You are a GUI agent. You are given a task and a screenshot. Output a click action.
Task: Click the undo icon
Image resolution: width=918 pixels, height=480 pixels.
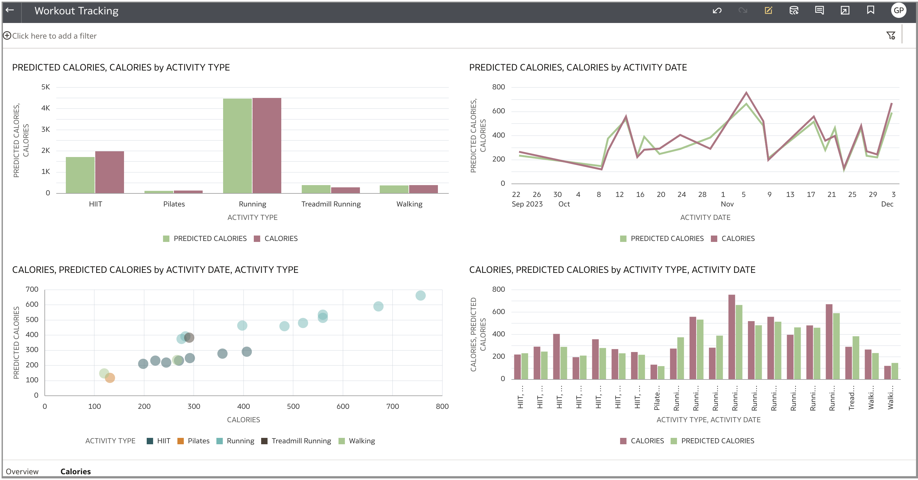[717, 11]
